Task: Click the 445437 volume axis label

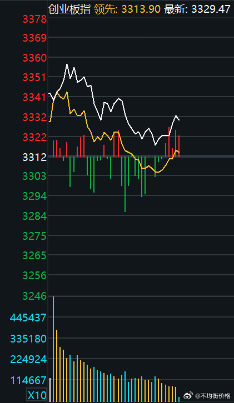Action: click(x=28, y=318)
